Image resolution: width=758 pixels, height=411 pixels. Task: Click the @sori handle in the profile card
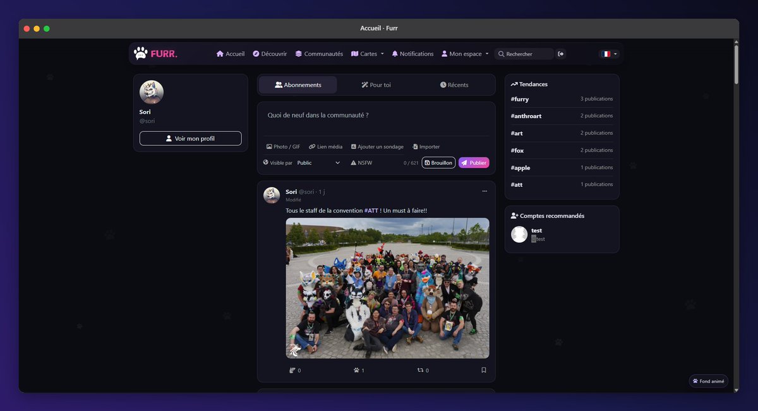[147, 121]
